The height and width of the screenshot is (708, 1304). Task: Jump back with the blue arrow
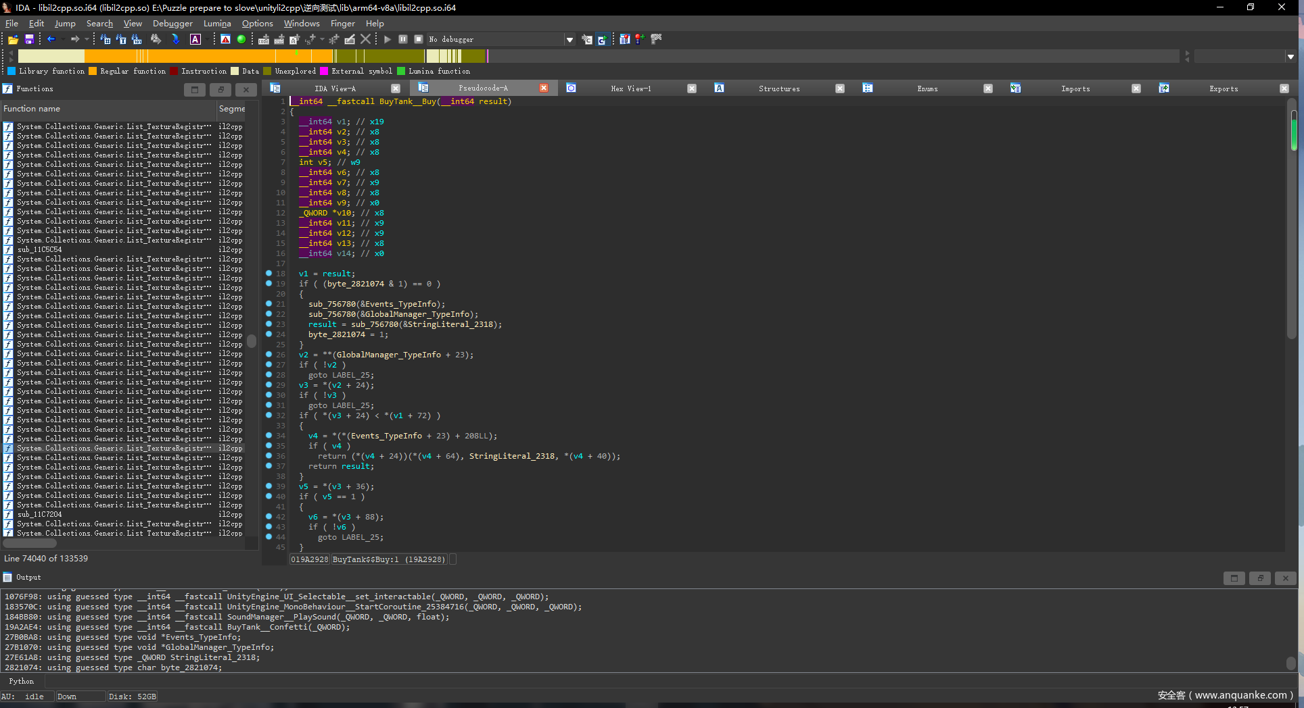[x=51, y=39]
